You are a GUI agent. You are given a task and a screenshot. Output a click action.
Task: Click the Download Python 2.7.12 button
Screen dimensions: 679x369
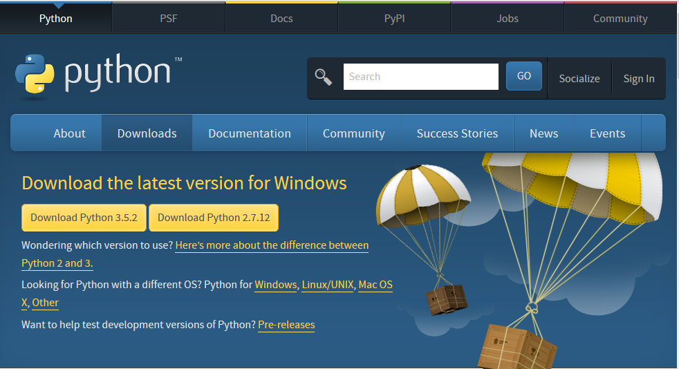click(214, 218)
